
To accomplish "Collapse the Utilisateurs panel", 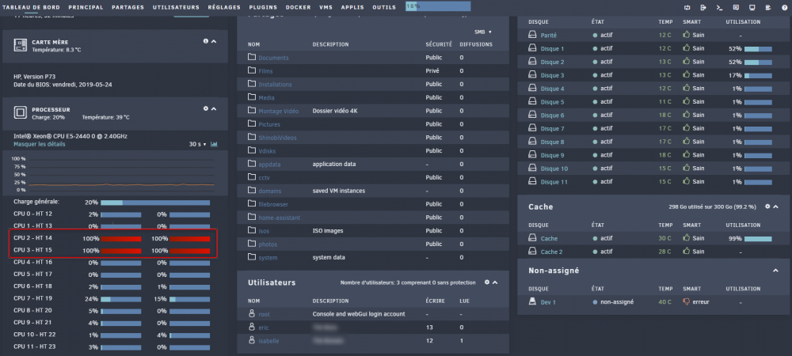I will coord(495,282).
